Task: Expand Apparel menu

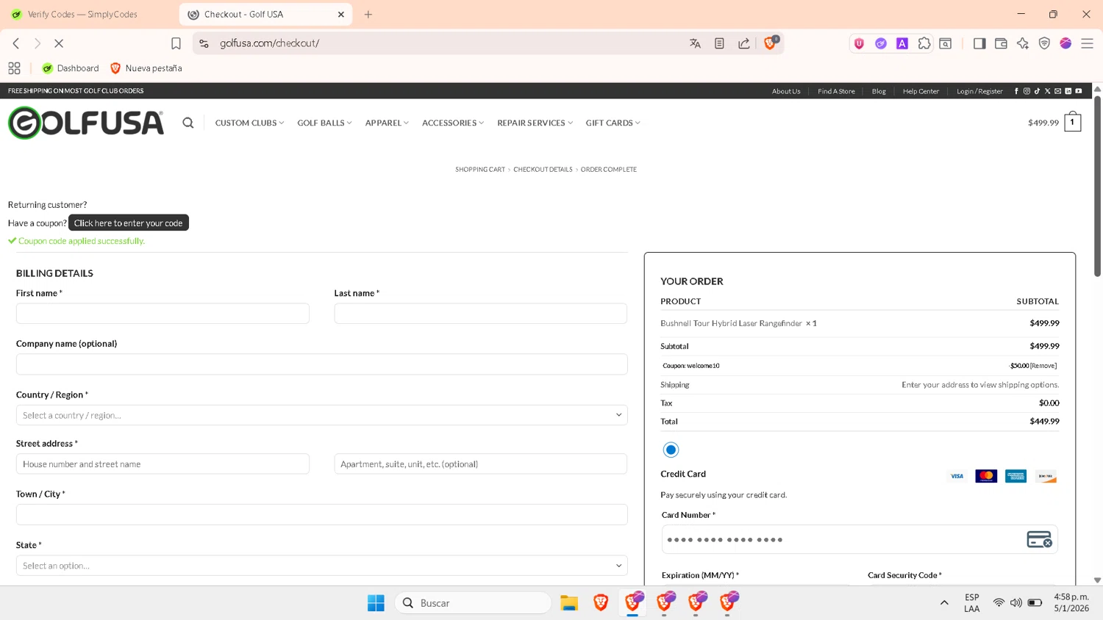Action: point(387,123)
